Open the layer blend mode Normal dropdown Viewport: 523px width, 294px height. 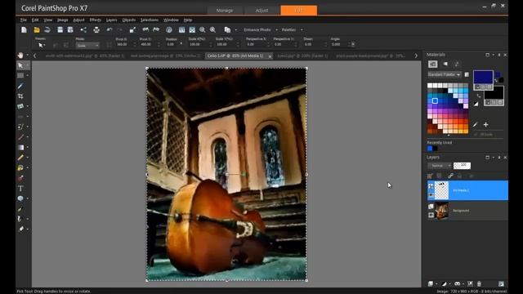click(x=440, y=166)
